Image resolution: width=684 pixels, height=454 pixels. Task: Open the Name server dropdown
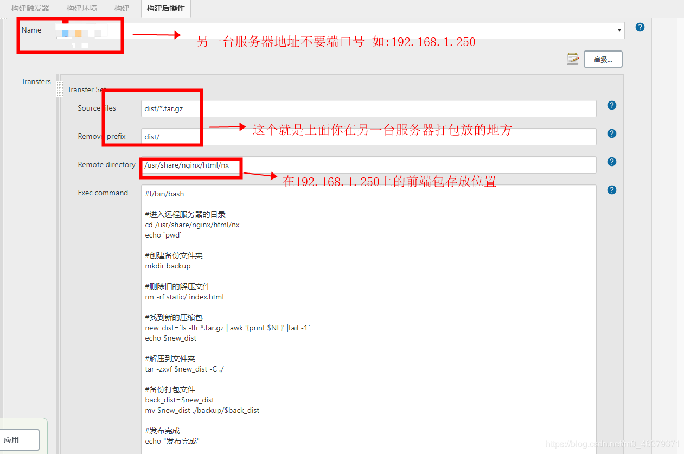[x=341, y=30]
